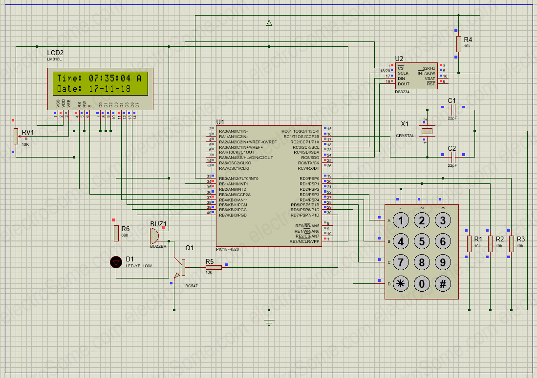Click the power arrow symbol at top
Viewport: 537px width, 378px height.
[x=268, y=22]
